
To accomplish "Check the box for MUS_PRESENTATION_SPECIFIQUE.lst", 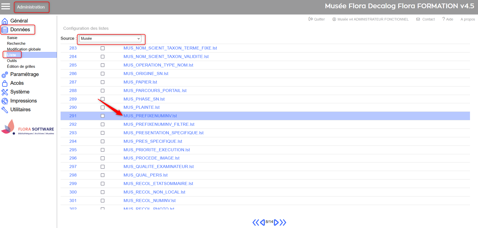I will (103, 133).
